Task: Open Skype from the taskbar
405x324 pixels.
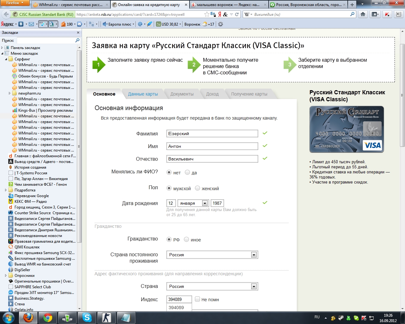Action: (87, 317)
